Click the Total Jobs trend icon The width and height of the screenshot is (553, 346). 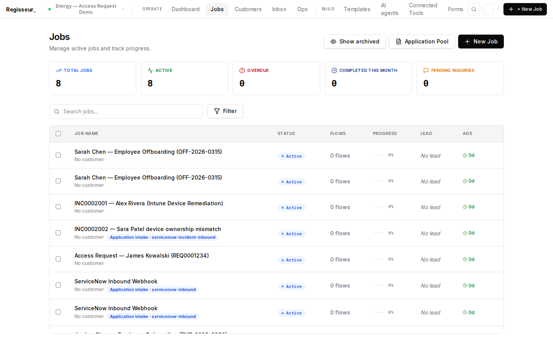[x=58, y=70]
